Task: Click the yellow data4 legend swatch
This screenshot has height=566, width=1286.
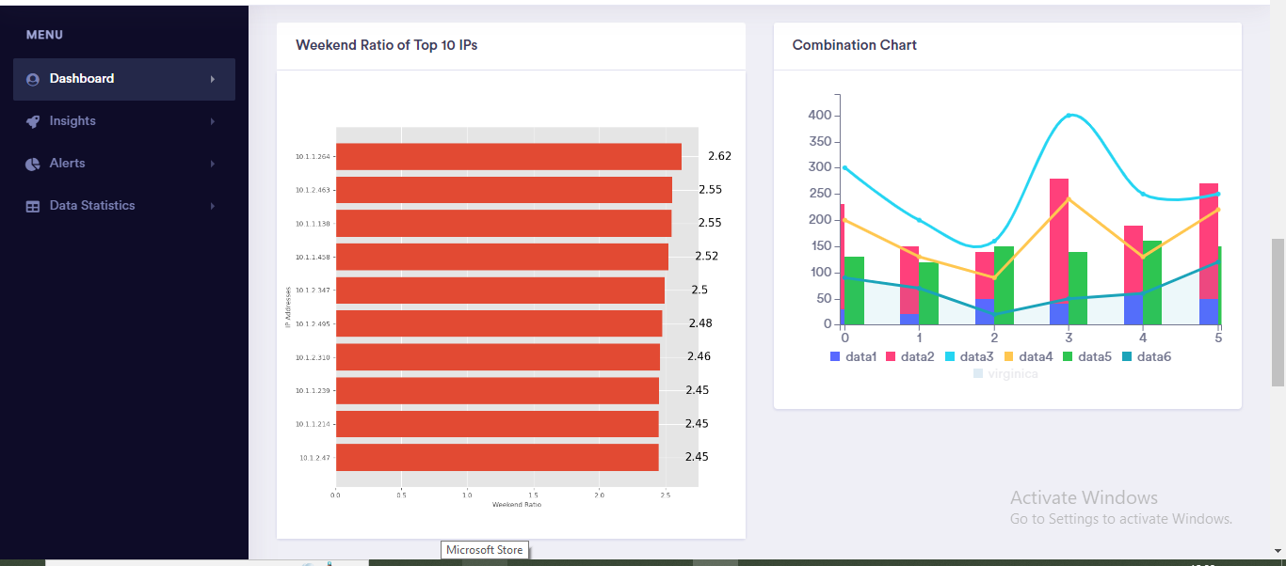Action: [1008, 357]
